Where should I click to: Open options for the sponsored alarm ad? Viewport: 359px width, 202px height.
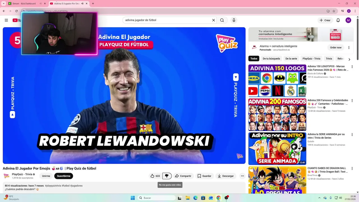pyautogui.click(x=349, y=47)
